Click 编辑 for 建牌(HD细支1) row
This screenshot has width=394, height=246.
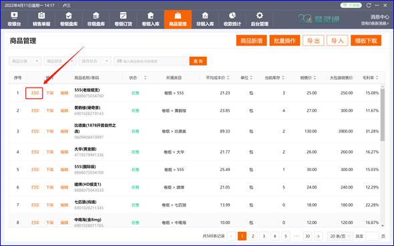64,187
